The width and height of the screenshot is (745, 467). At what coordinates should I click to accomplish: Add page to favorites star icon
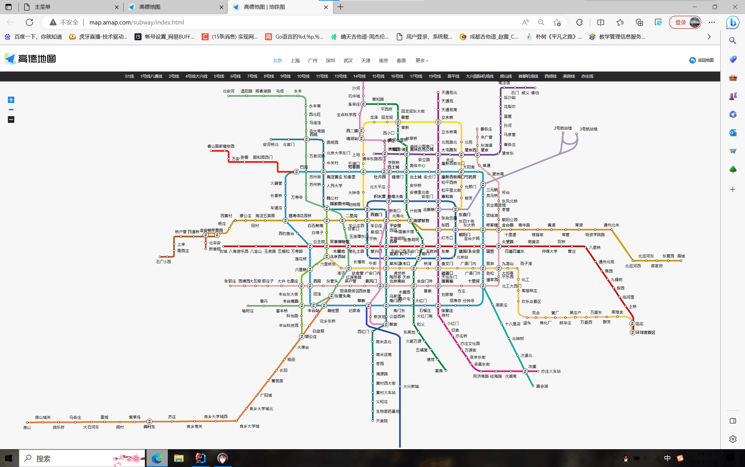tap(557, 22)
